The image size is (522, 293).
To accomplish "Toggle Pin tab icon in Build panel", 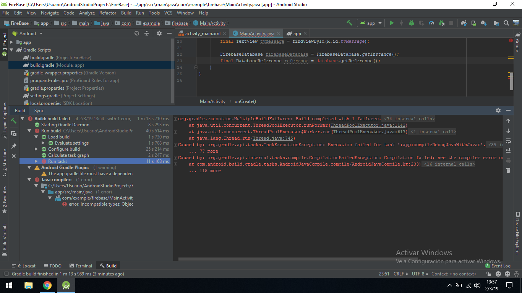I will pos(14,146).
